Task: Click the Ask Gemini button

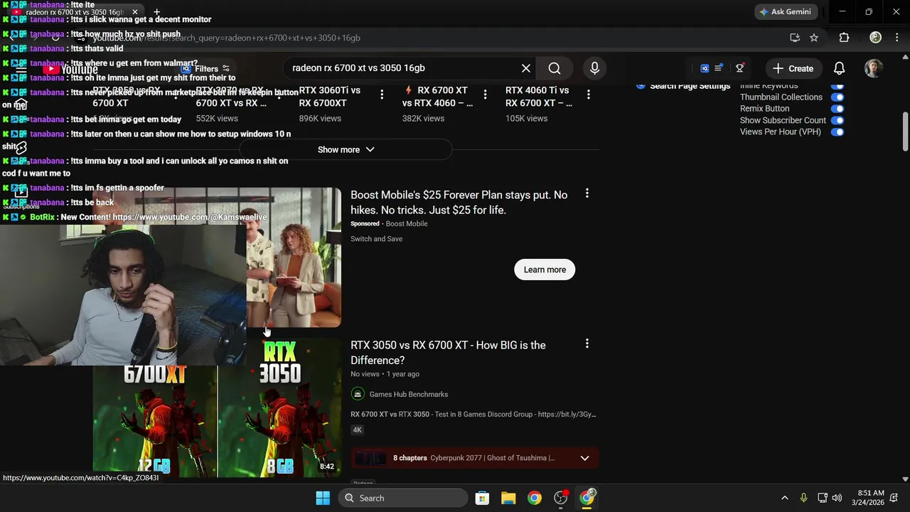Action: pos(784,12)
